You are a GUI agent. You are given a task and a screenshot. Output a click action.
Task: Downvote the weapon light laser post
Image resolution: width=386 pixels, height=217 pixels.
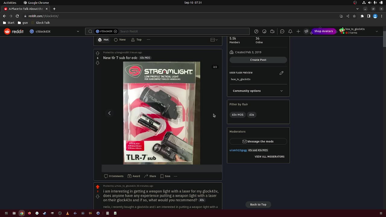coord(97,197)
